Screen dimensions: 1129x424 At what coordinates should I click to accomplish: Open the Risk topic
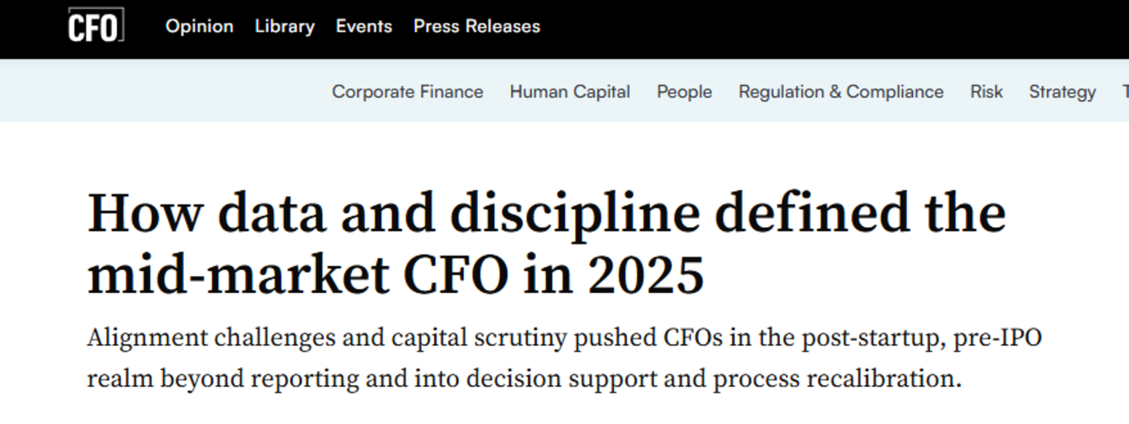(x=986, y=92)
